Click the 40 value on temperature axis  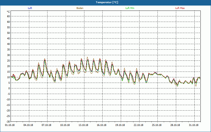[8, 44]
